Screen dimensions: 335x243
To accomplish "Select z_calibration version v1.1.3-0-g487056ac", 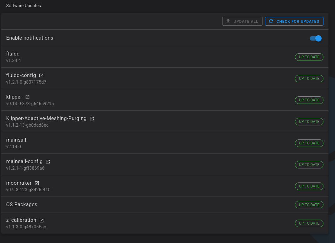I will (x=26, y=227).
